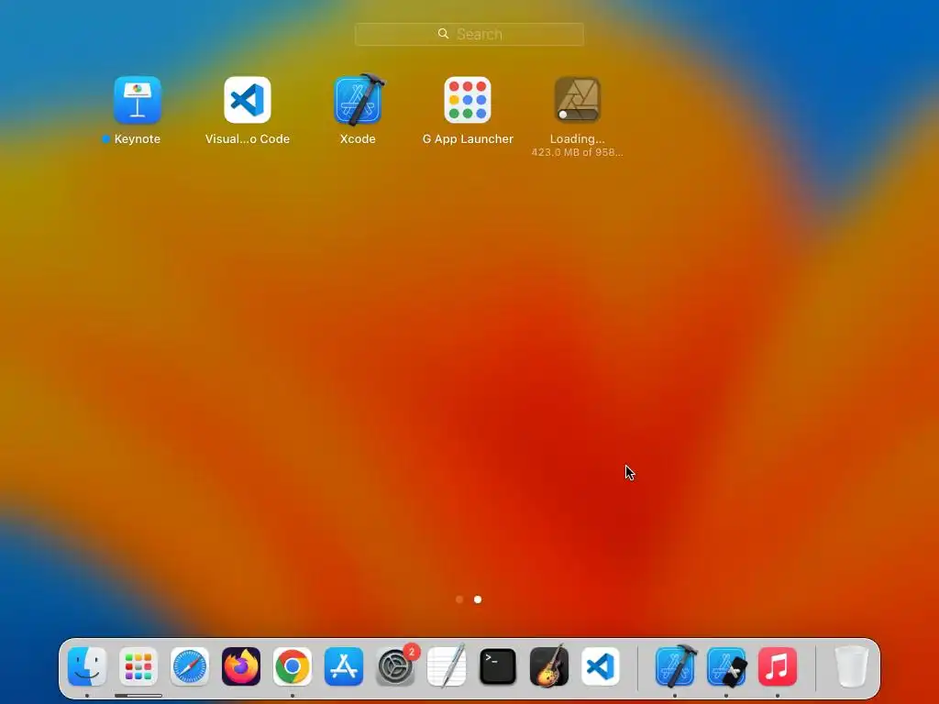The image size is (939, 704).
Task: Open Trash in the Dock
Action: pos(852,666)
